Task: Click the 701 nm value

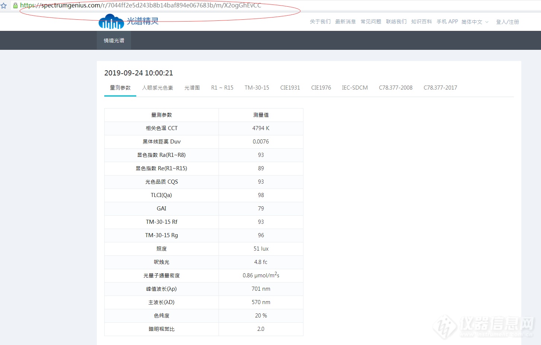Action: tap(261, 289)
